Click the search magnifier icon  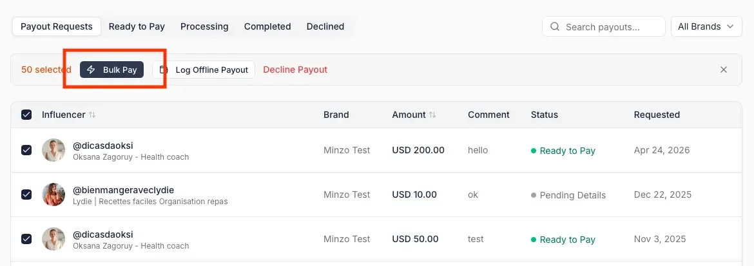(554, 26)
